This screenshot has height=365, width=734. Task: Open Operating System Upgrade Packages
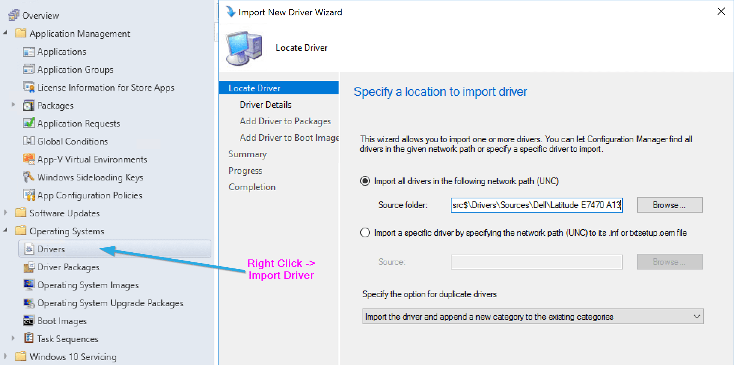pos(110,303)
